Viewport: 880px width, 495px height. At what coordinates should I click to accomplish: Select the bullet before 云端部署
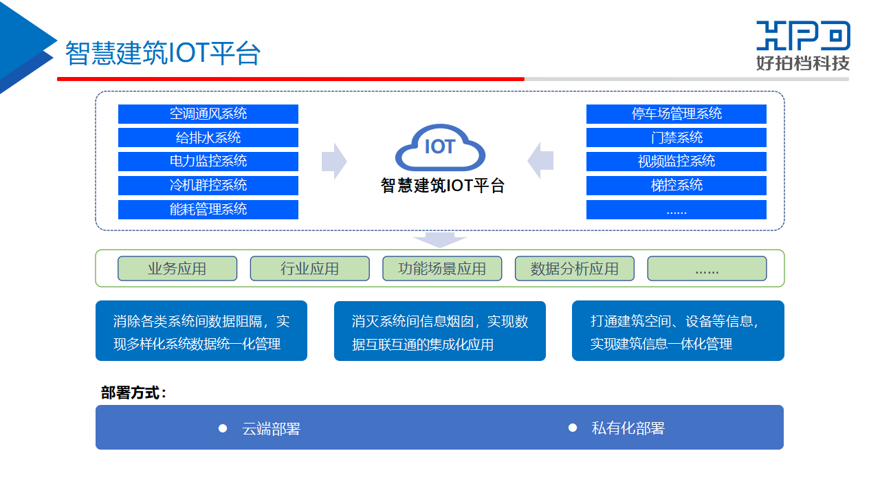point(223,428)
